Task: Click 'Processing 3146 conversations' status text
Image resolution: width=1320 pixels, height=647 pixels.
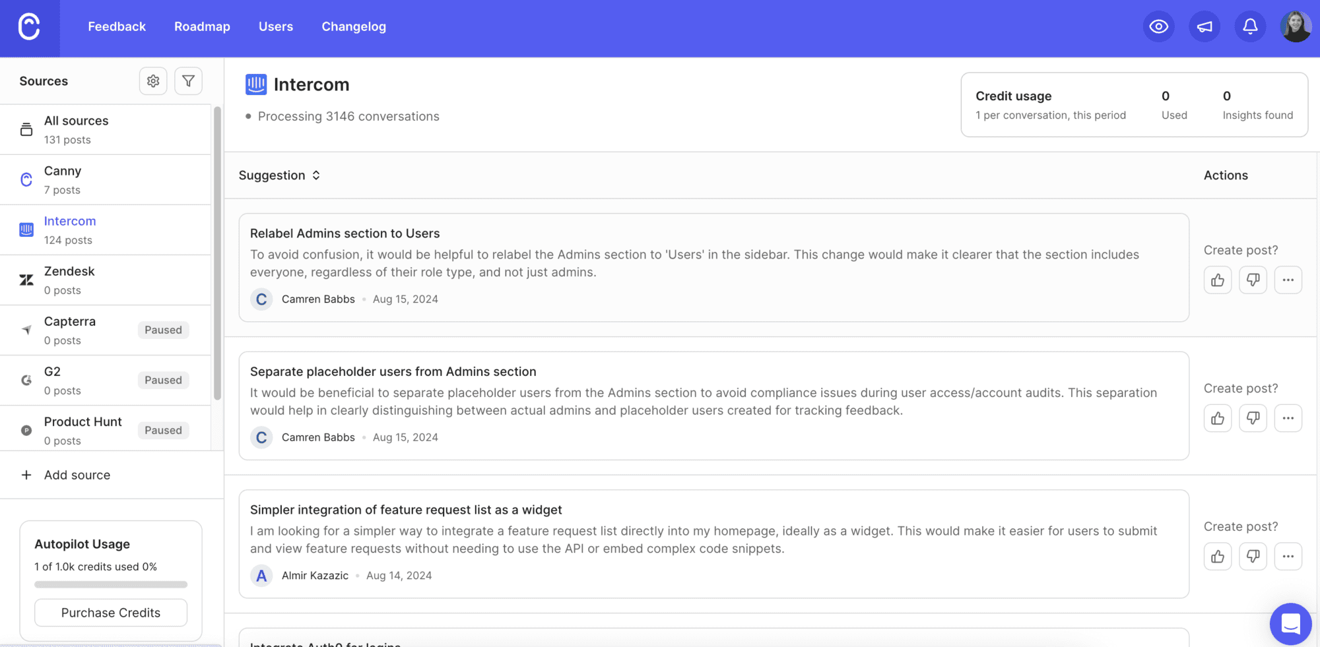Action: click(348, 116)
